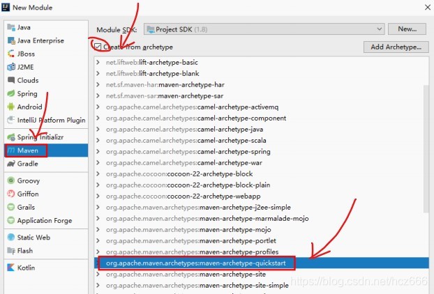Click the Static Web globe icon
Viewport: 434px width, 294px height.
[11, 237]
